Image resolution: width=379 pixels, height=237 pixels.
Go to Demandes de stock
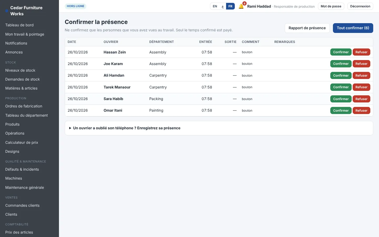(23, 79)
